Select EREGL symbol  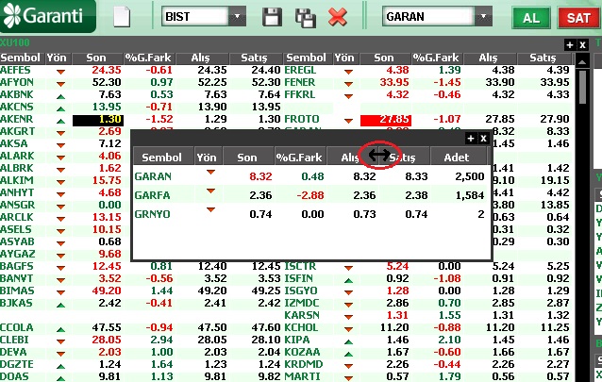coord(300,70)
